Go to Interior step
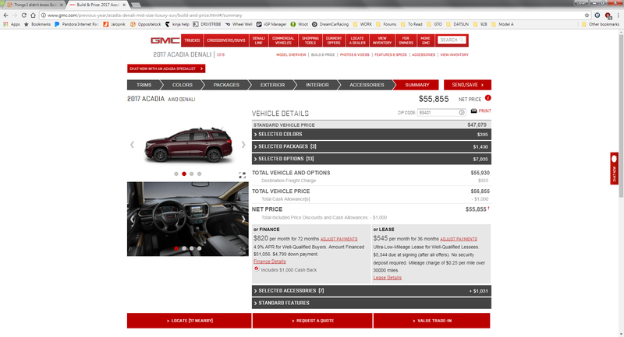This screenshot has height=337, width=624. tap(317, 85)
